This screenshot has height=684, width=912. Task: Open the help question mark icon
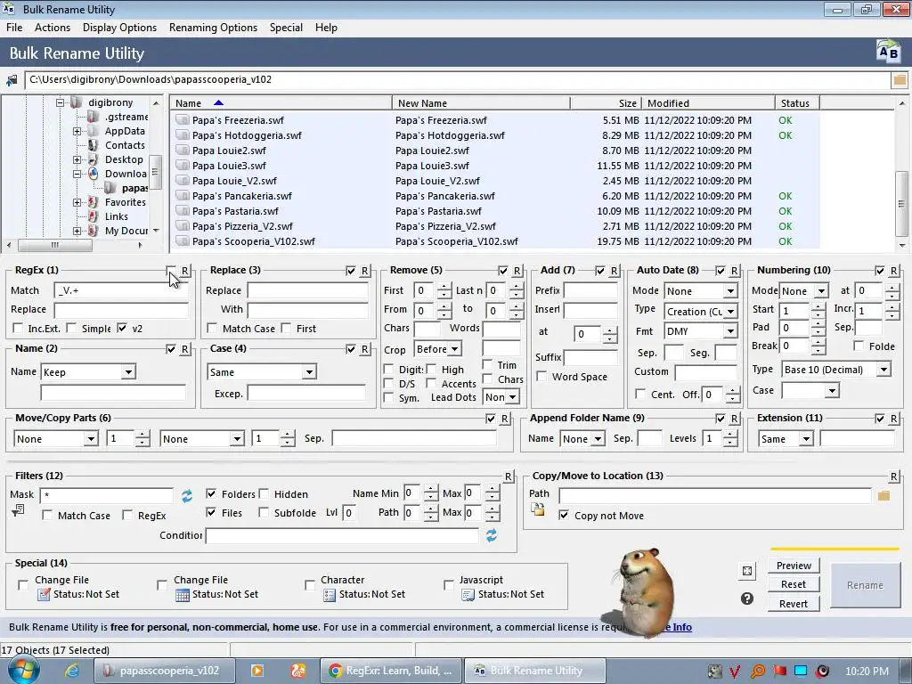(x=747, y=598)
